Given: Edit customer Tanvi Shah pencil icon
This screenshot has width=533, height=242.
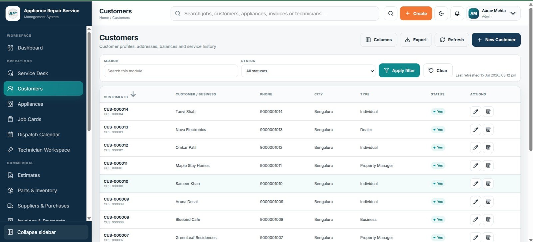Looking at the screenshot, I should (475, 112).
